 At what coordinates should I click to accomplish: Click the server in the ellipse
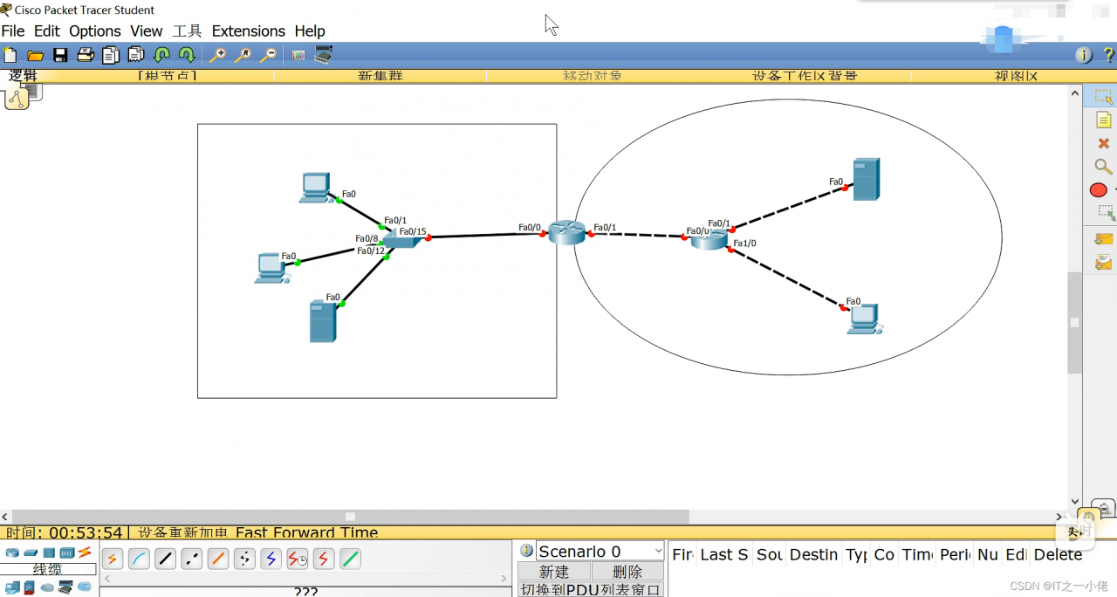click(866, 179)
